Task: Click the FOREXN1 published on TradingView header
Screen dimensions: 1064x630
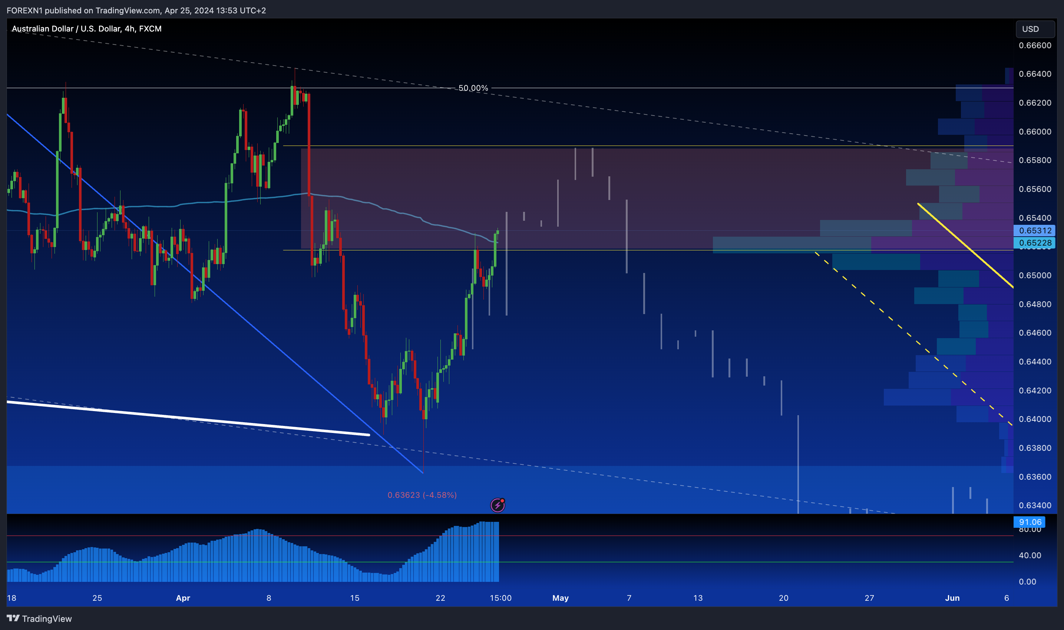Action: point(136,10)
